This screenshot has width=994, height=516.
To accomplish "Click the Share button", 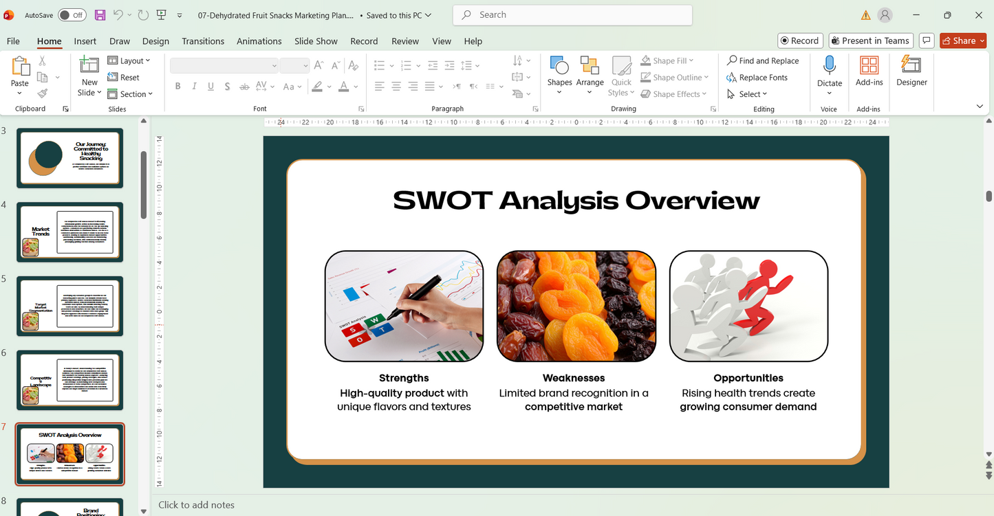I will coord(963,41).
